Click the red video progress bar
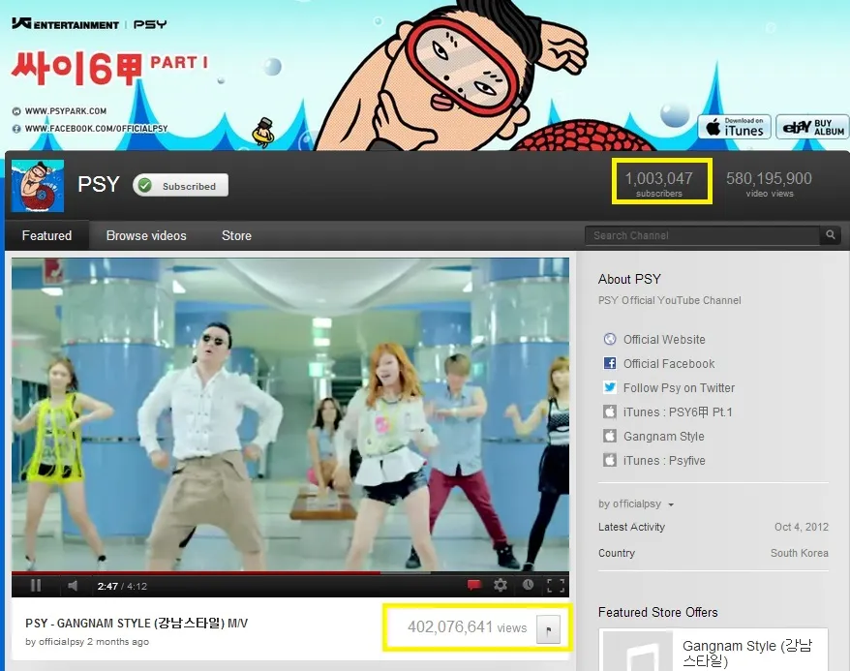The height and width of the screenshot is (671, 850). tap(194, 572)
